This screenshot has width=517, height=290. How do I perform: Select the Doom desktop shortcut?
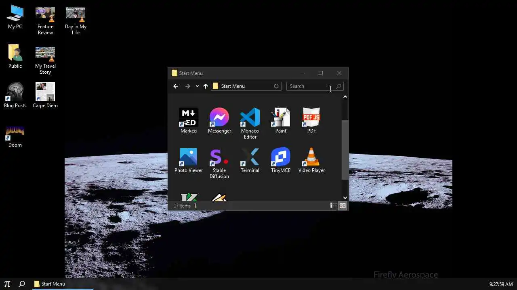coord(15,135)
